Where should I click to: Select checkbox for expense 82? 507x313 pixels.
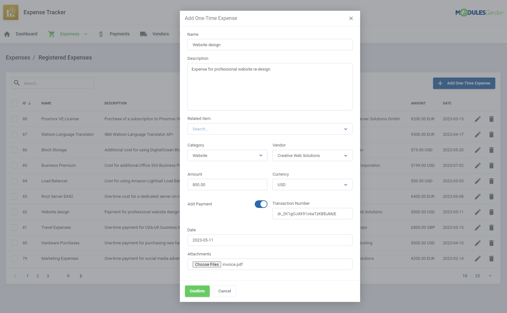(x=14, y=212)
